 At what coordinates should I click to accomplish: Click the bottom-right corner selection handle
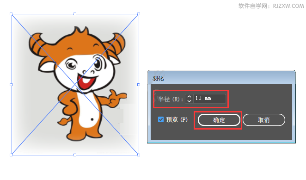pos(139,155)
